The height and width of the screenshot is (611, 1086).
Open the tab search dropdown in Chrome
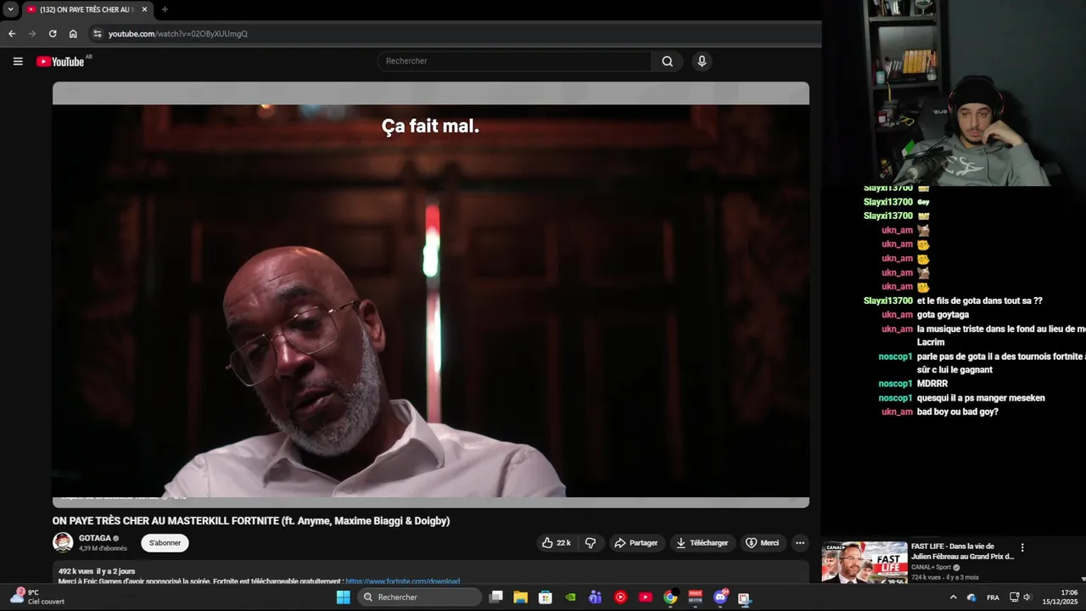[10, 9]
